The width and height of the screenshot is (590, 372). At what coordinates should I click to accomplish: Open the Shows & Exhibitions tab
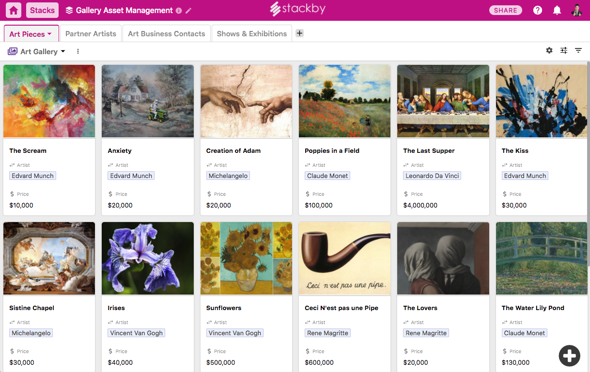point(252,34)
